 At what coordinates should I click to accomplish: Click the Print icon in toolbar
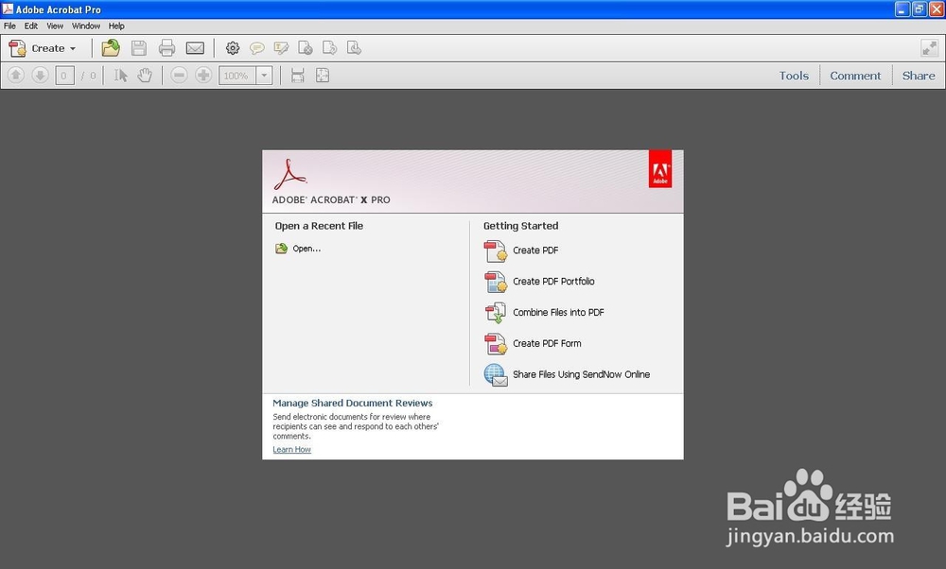point(167,48)
